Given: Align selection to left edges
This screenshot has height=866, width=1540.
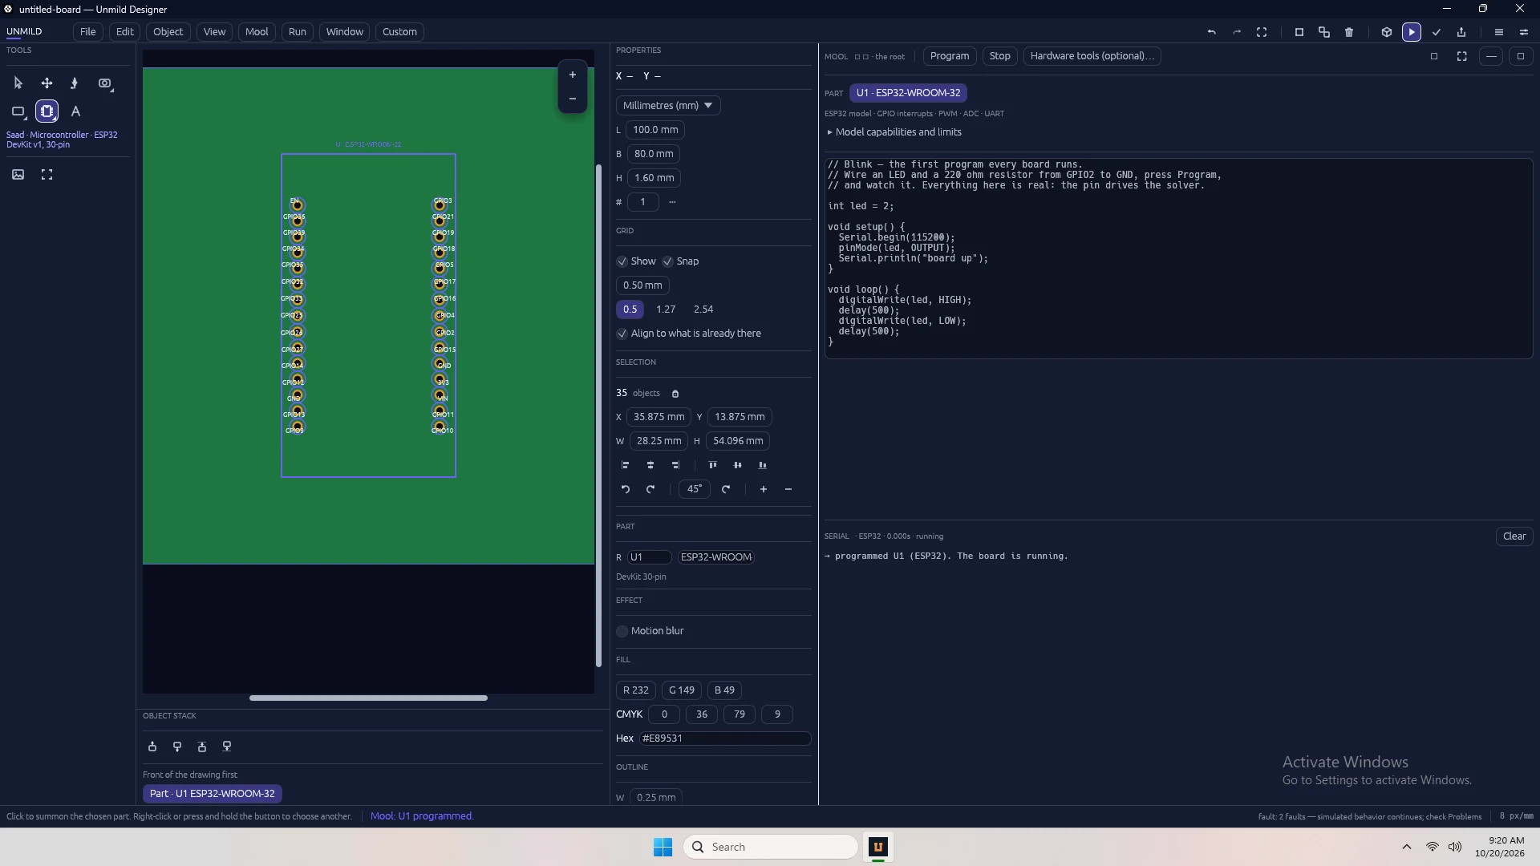Looking at the screenshot, I should [x=626, y=465].
